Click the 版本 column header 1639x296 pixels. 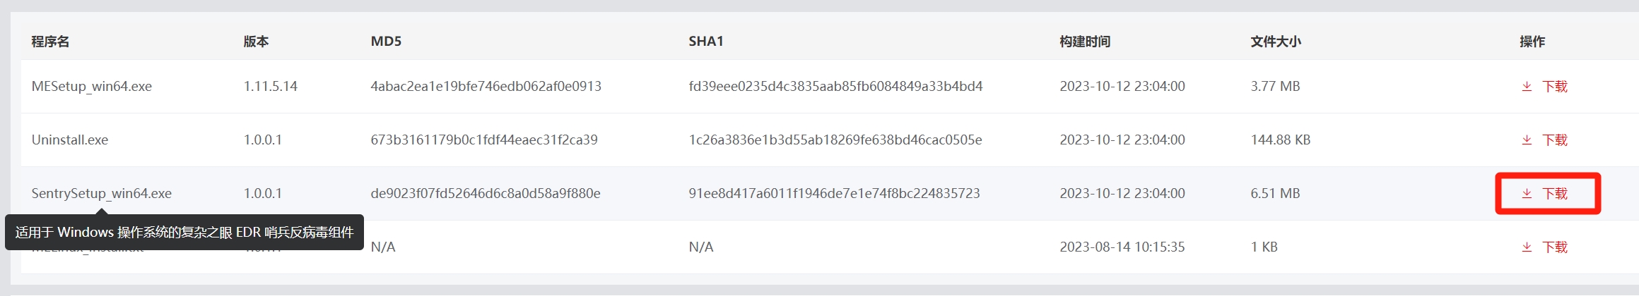pyautogui.click(x=256, y=42)
